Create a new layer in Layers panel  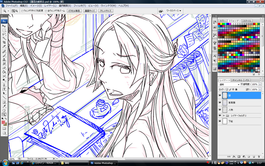(254, 157)
